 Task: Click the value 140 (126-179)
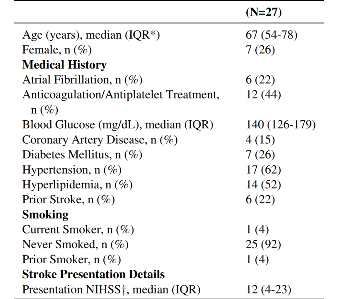point(281,125)
